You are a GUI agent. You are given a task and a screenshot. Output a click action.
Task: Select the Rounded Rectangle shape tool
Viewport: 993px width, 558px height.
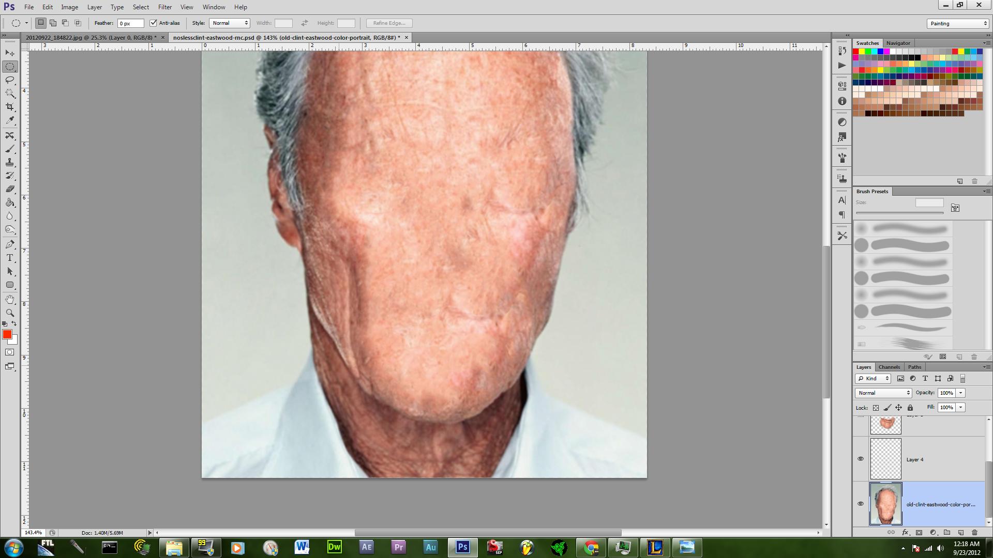(10, 285)
